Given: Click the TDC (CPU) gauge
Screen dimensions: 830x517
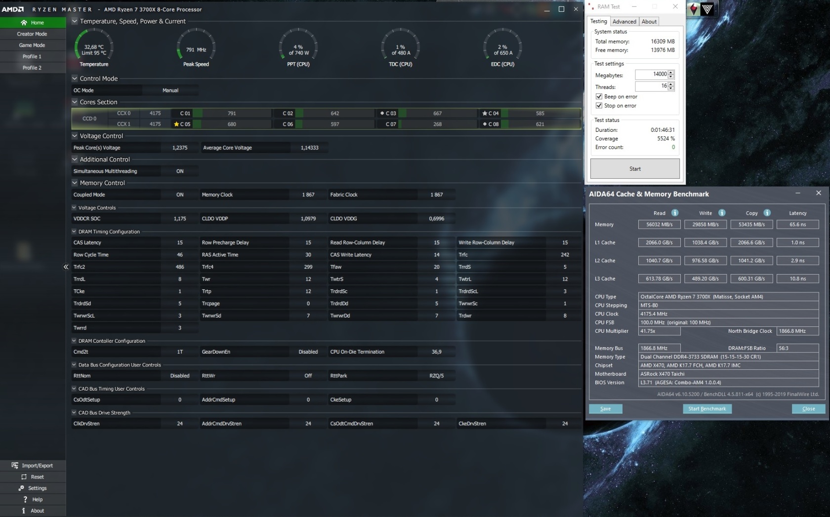Looking at the screenshot, I should tap(401, 47).
